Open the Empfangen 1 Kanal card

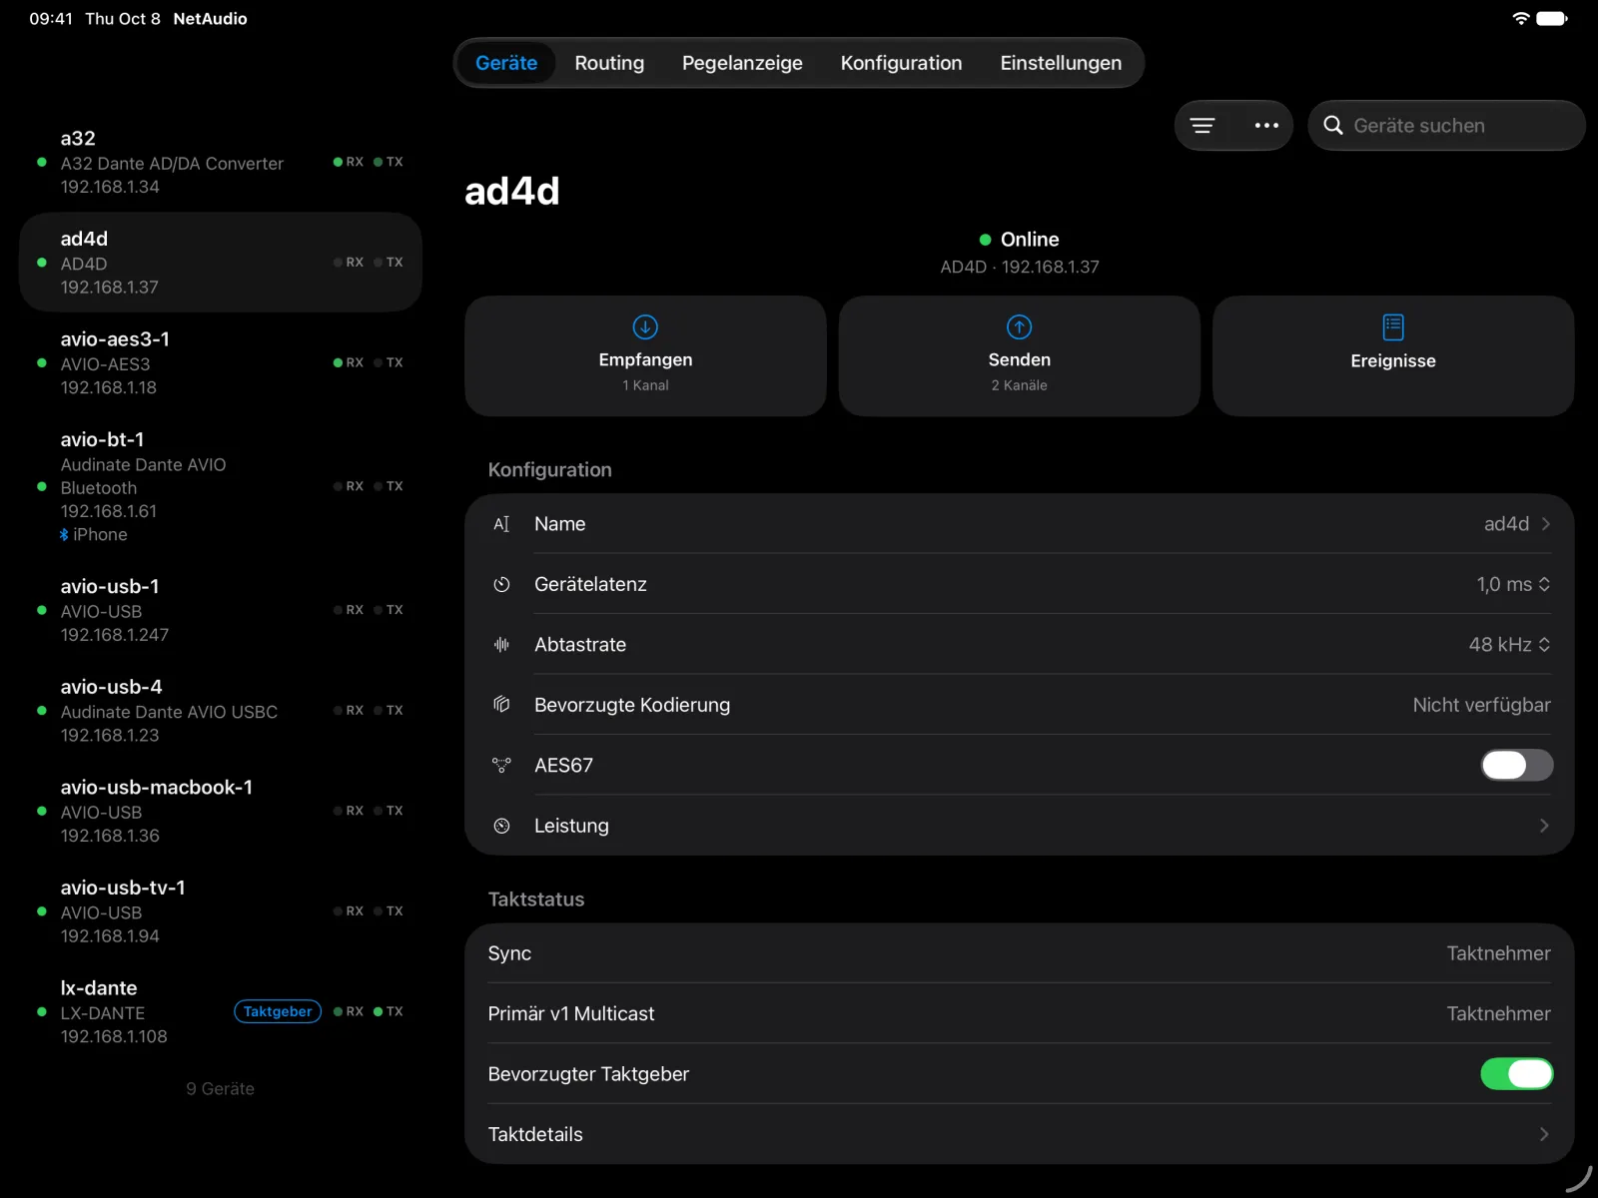645,355
